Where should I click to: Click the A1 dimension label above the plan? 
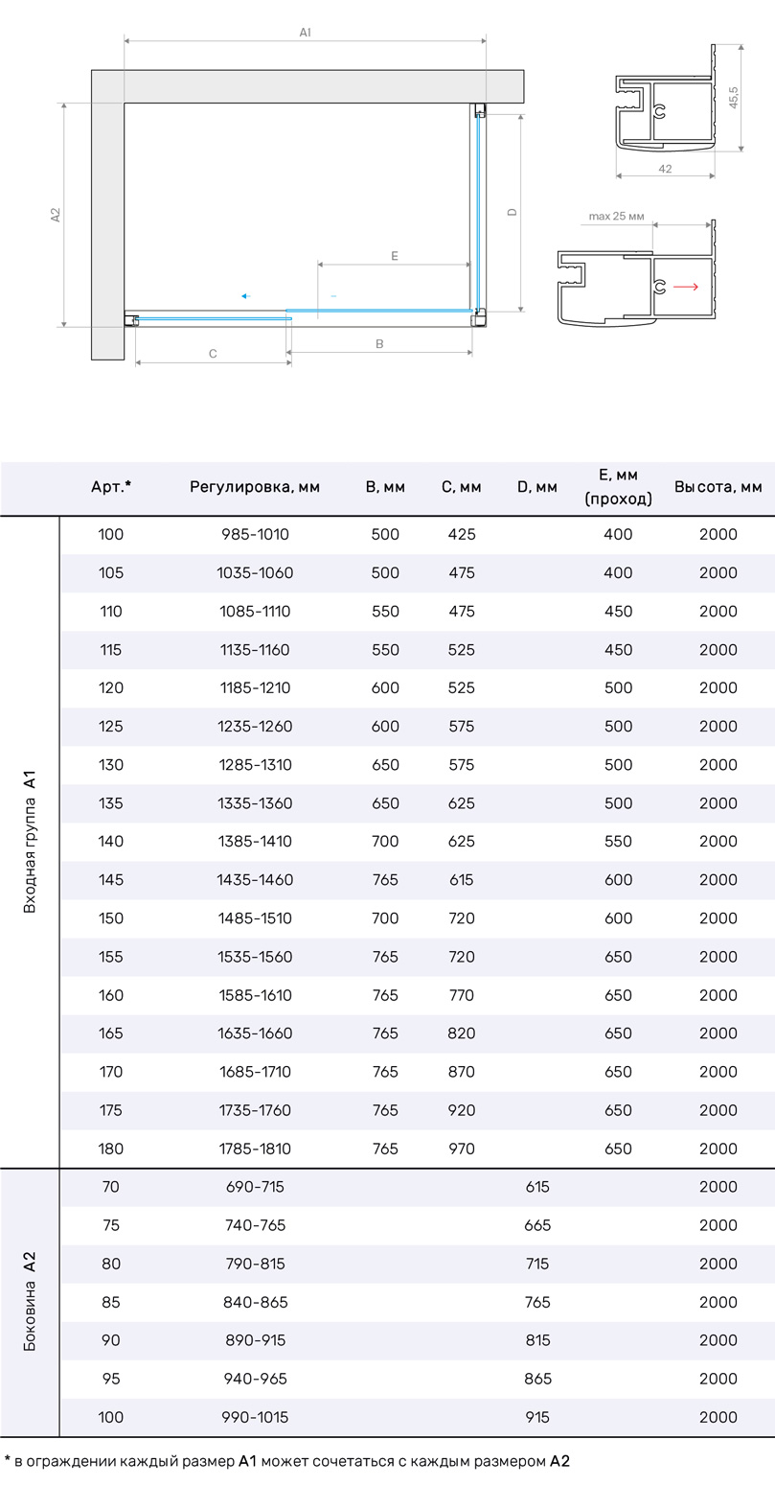click(305, 33)
